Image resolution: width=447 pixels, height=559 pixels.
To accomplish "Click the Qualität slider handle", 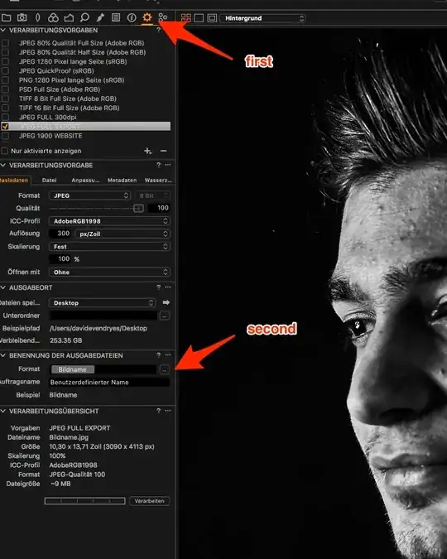I will click(138, 208).
